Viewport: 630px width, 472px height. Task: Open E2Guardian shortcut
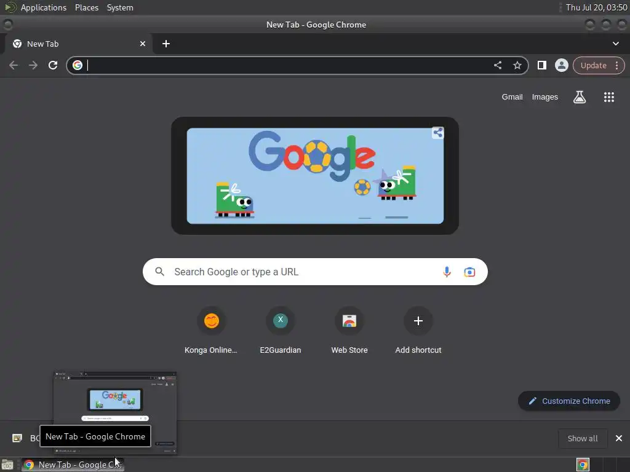pyautogui.click(x=281, y=331)
